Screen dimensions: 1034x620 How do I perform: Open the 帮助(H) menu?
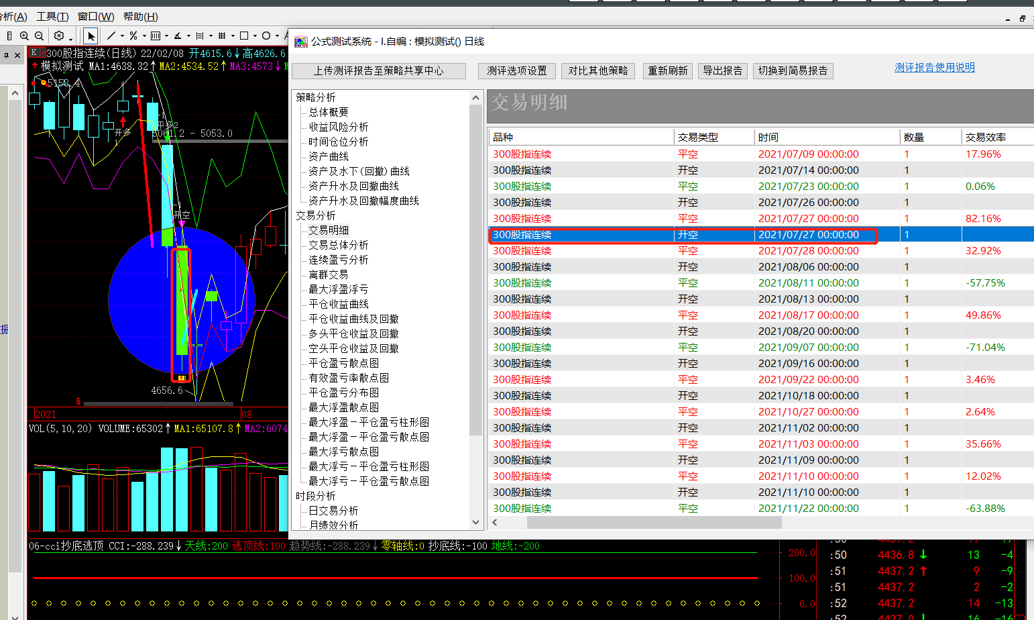(141, 17)
